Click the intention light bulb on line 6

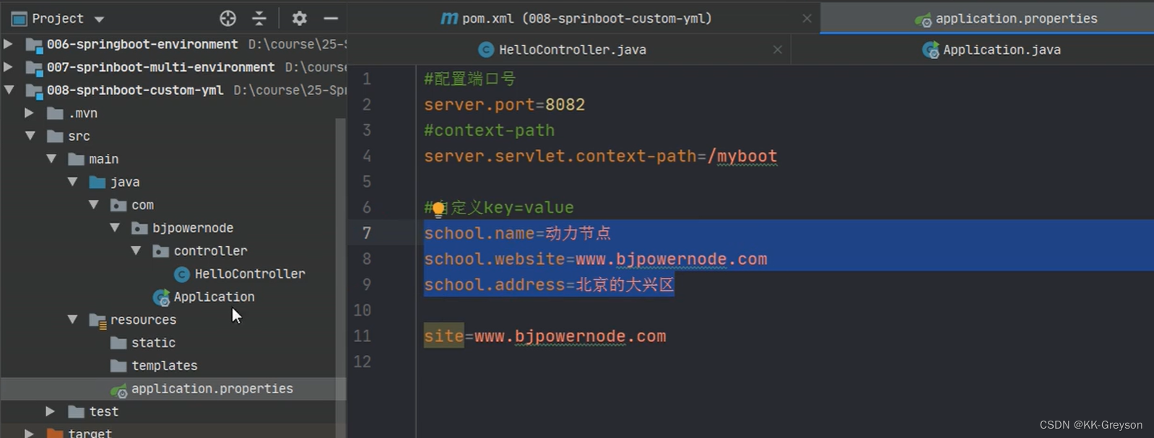[x=438, y=210]
